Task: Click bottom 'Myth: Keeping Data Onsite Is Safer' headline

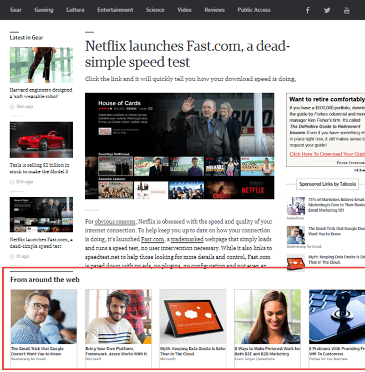Action: (x=193, y=351)
